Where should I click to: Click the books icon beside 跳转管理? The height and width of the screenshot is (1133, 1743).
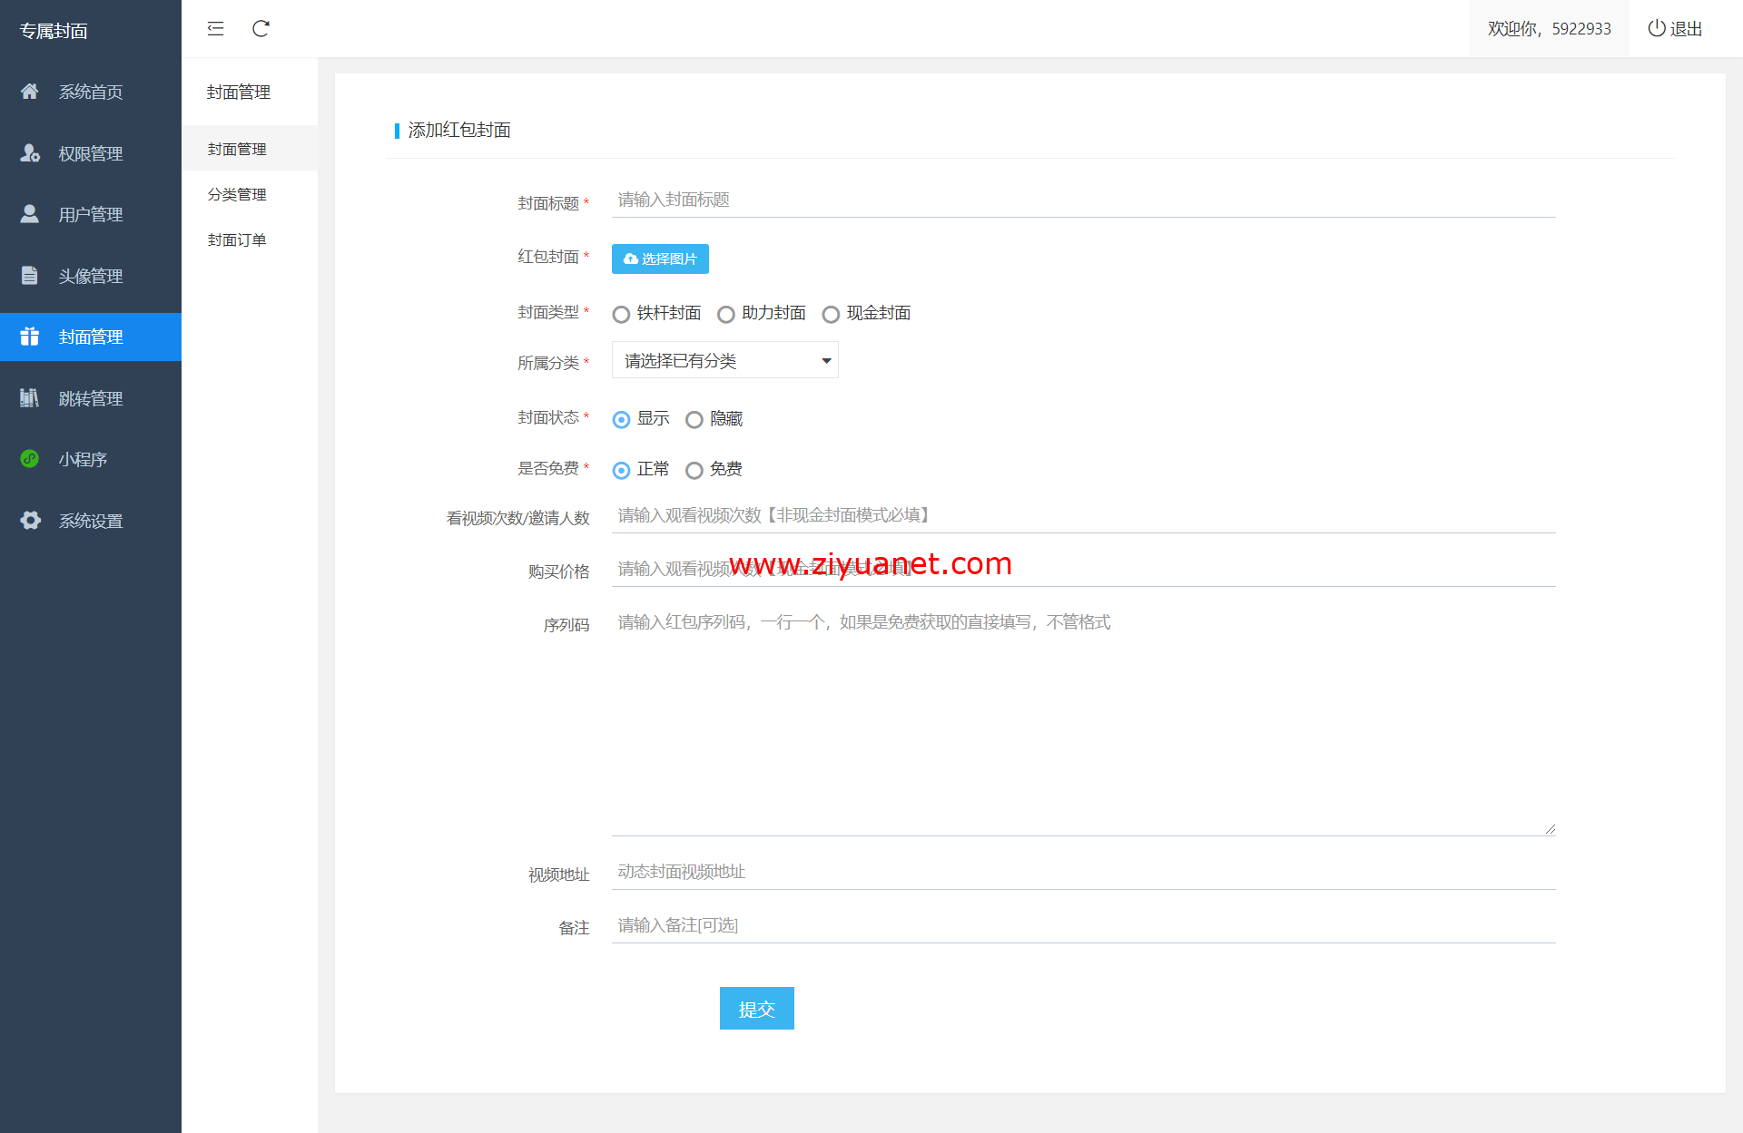tap(30, 398)
